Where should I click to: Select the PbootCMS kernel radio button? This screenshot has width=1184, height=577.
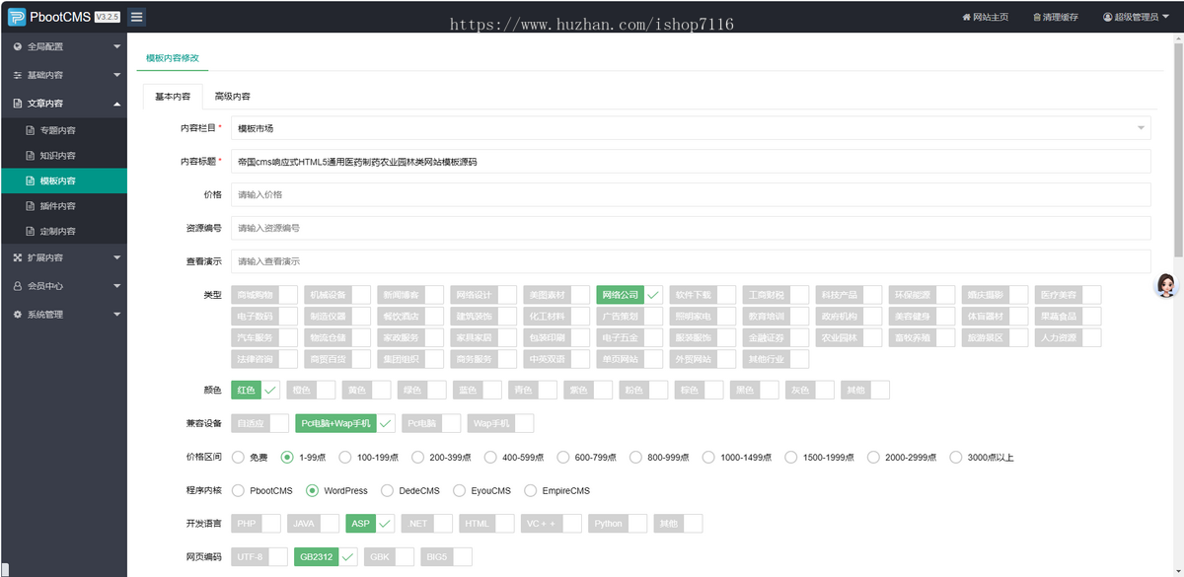[238, 490]
